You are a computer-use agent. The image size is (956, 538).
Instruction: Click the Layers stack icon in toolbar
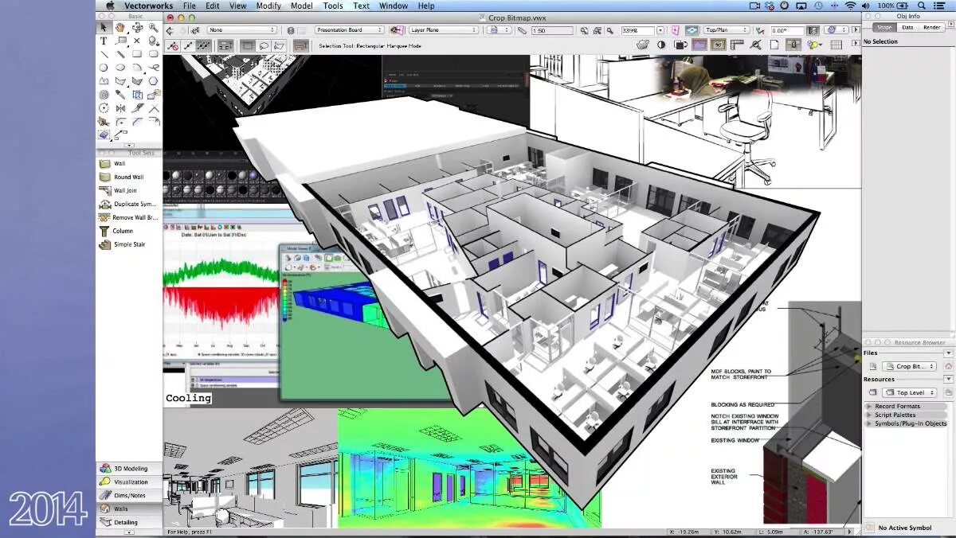pyautogui.click(x=291, y=30)
